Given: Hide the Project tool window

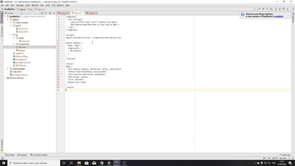Looking at the screenshot, I should pos(54,13).
